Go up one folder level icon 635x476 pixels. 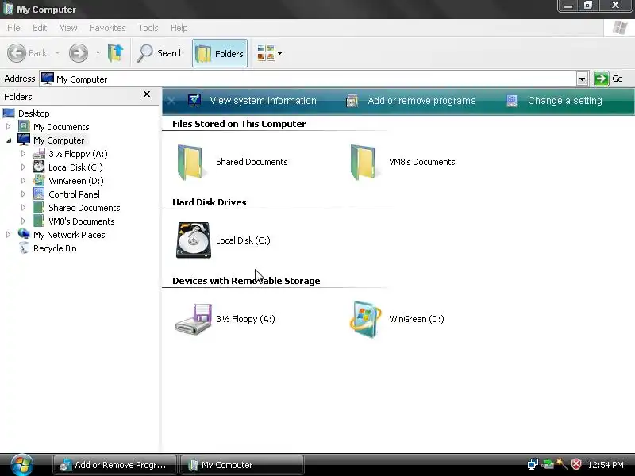pos(115,53)
